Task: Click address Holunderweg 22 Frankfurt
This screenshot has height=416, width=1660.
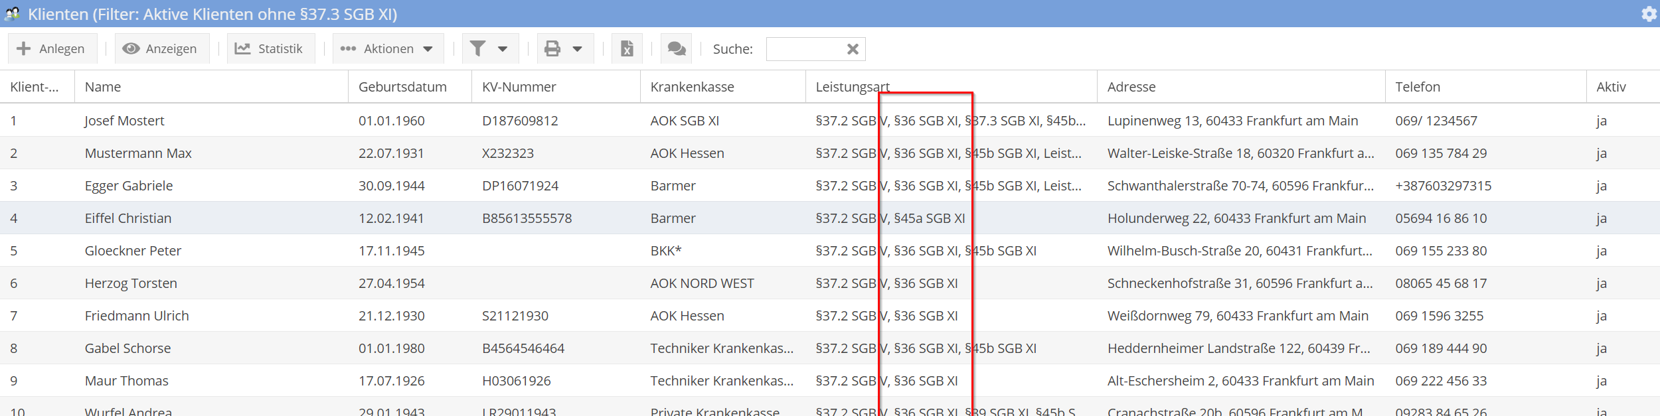Action: tap(1236, 218)
